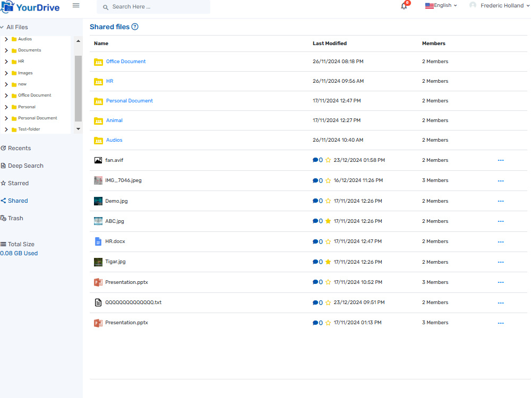
Task: Open the Audios shared folder link
Action: [114, 140]
